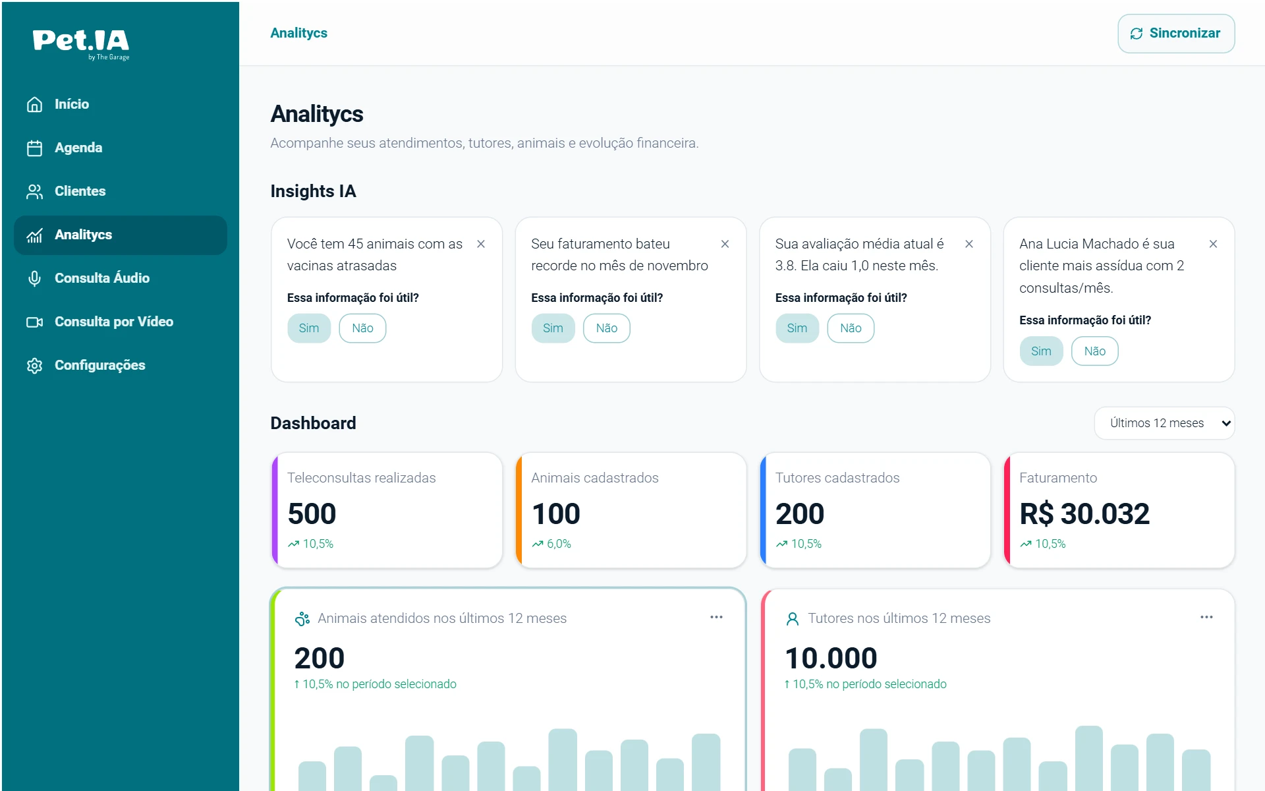Click the Sincronizar button

(1176, 34)
